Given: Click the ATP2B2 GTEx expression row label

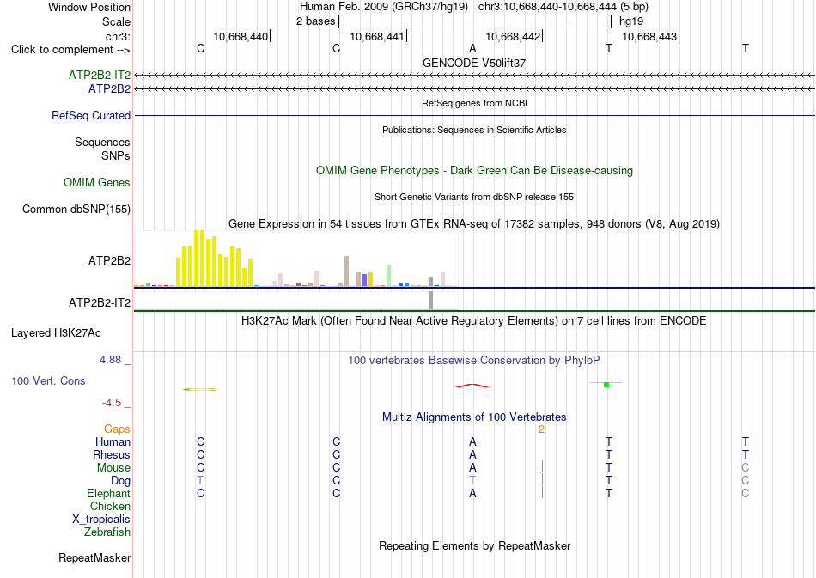Looking at the screenshot, I should pos(109,260).
